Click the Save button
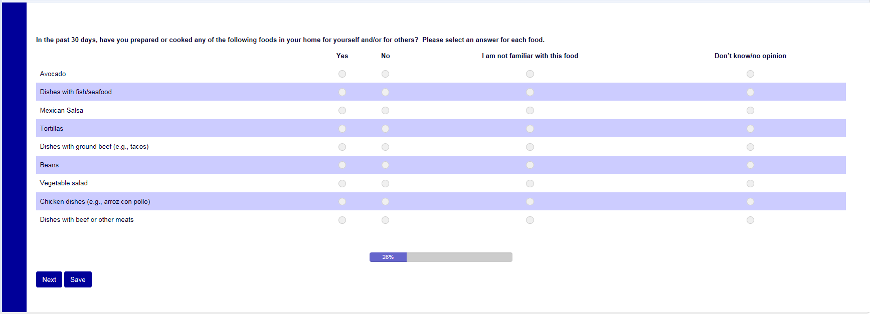Image resolution: width=876 pixels, height=315 pixels. pos(78,279)
